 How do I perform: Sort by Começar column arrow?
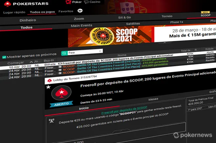pos(31,62)
